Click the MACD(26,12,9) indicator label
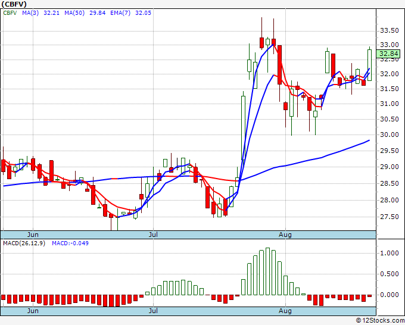 point(24,243)
